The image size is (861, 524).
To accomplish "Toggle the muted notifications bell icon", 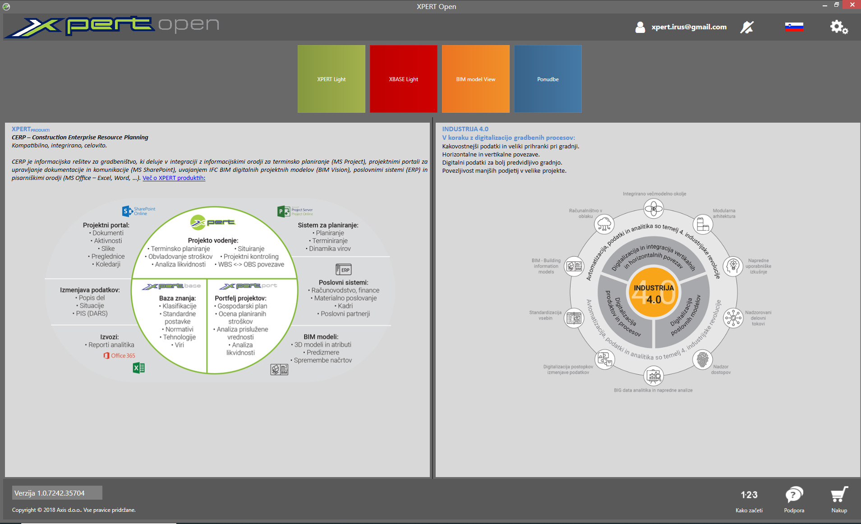I will tap(747, 27).
